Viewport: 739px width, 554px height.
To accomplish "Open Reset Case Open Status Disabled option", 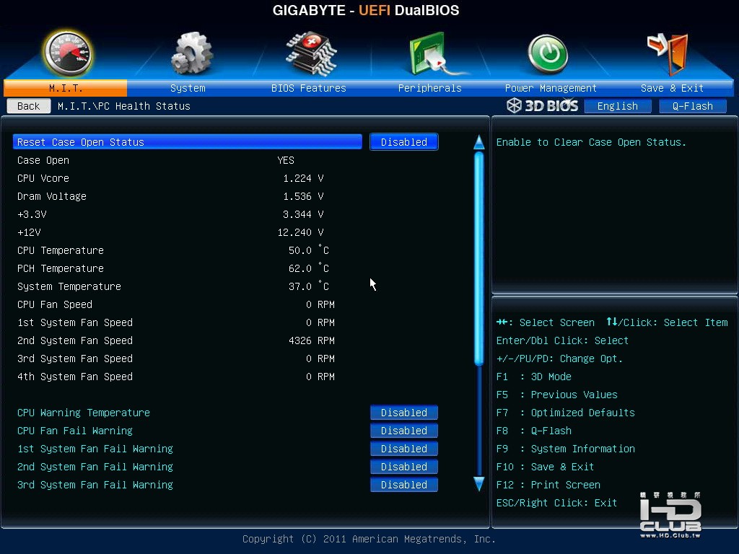I will tap(404, 142).
